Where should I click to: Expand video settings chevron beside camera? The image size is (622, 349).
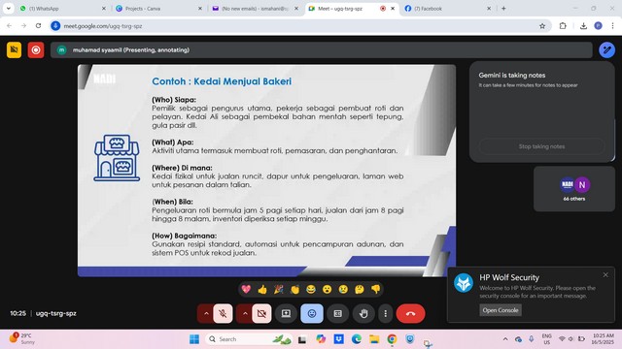point(245,313)
